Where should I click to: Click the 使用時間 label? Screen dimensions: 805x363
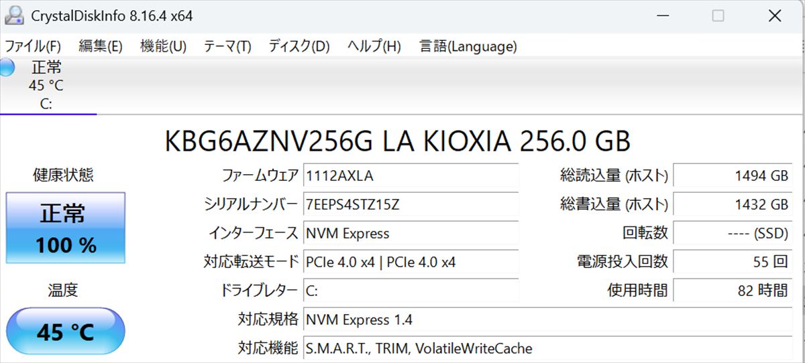pos(638,291)
